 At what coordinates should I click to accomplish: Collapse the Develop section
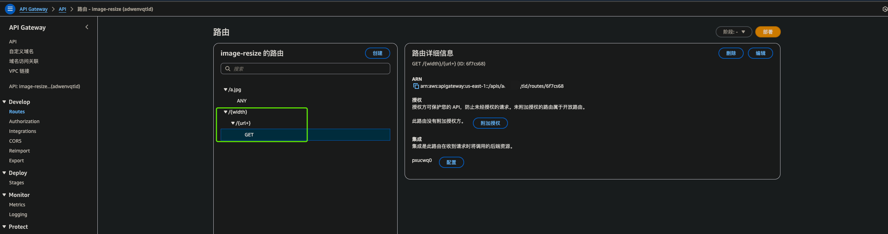(4, 102)
